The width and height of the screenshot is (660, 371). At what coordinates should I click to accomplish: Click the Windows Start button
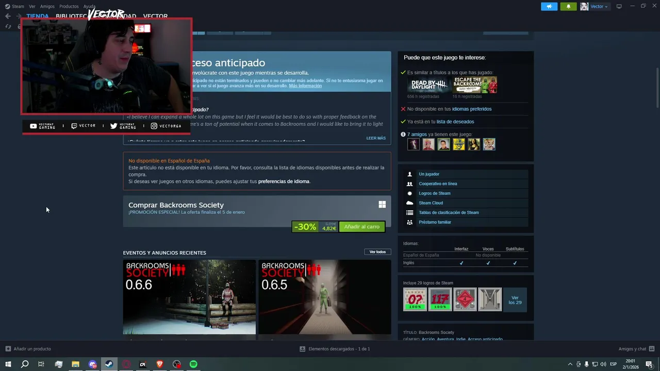pos(8,364)
